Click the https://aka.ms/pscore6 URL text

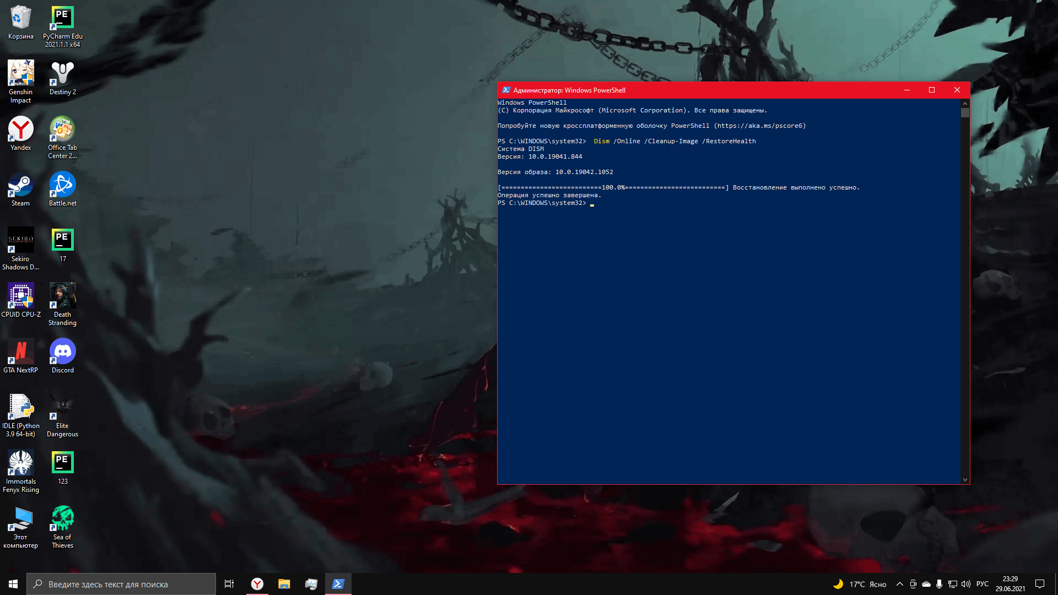point(760,126)
